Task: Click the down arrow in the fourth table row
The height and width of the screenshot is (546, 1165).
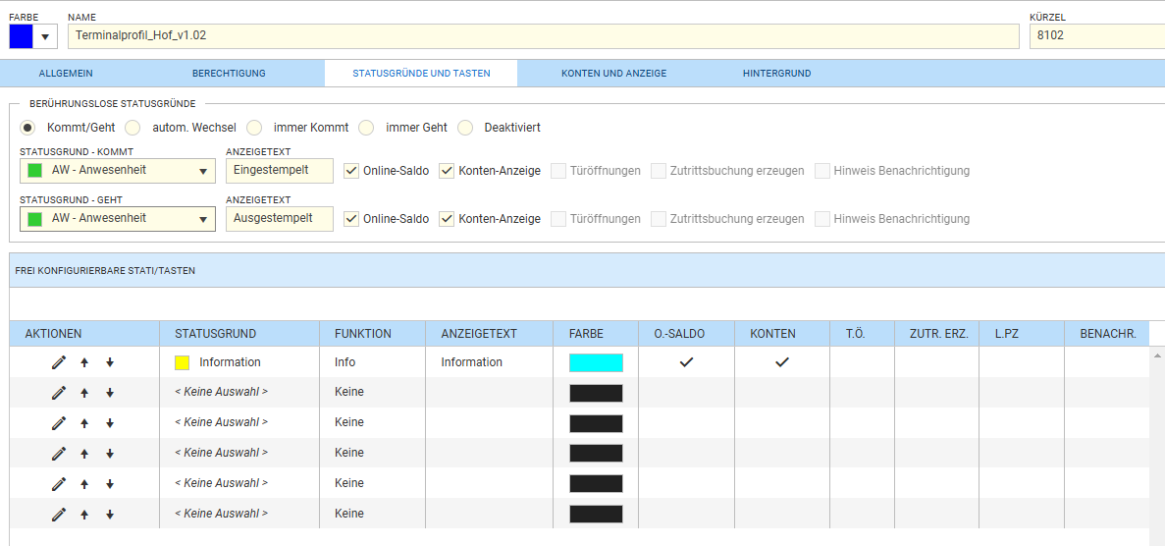Action: (110, 453)
